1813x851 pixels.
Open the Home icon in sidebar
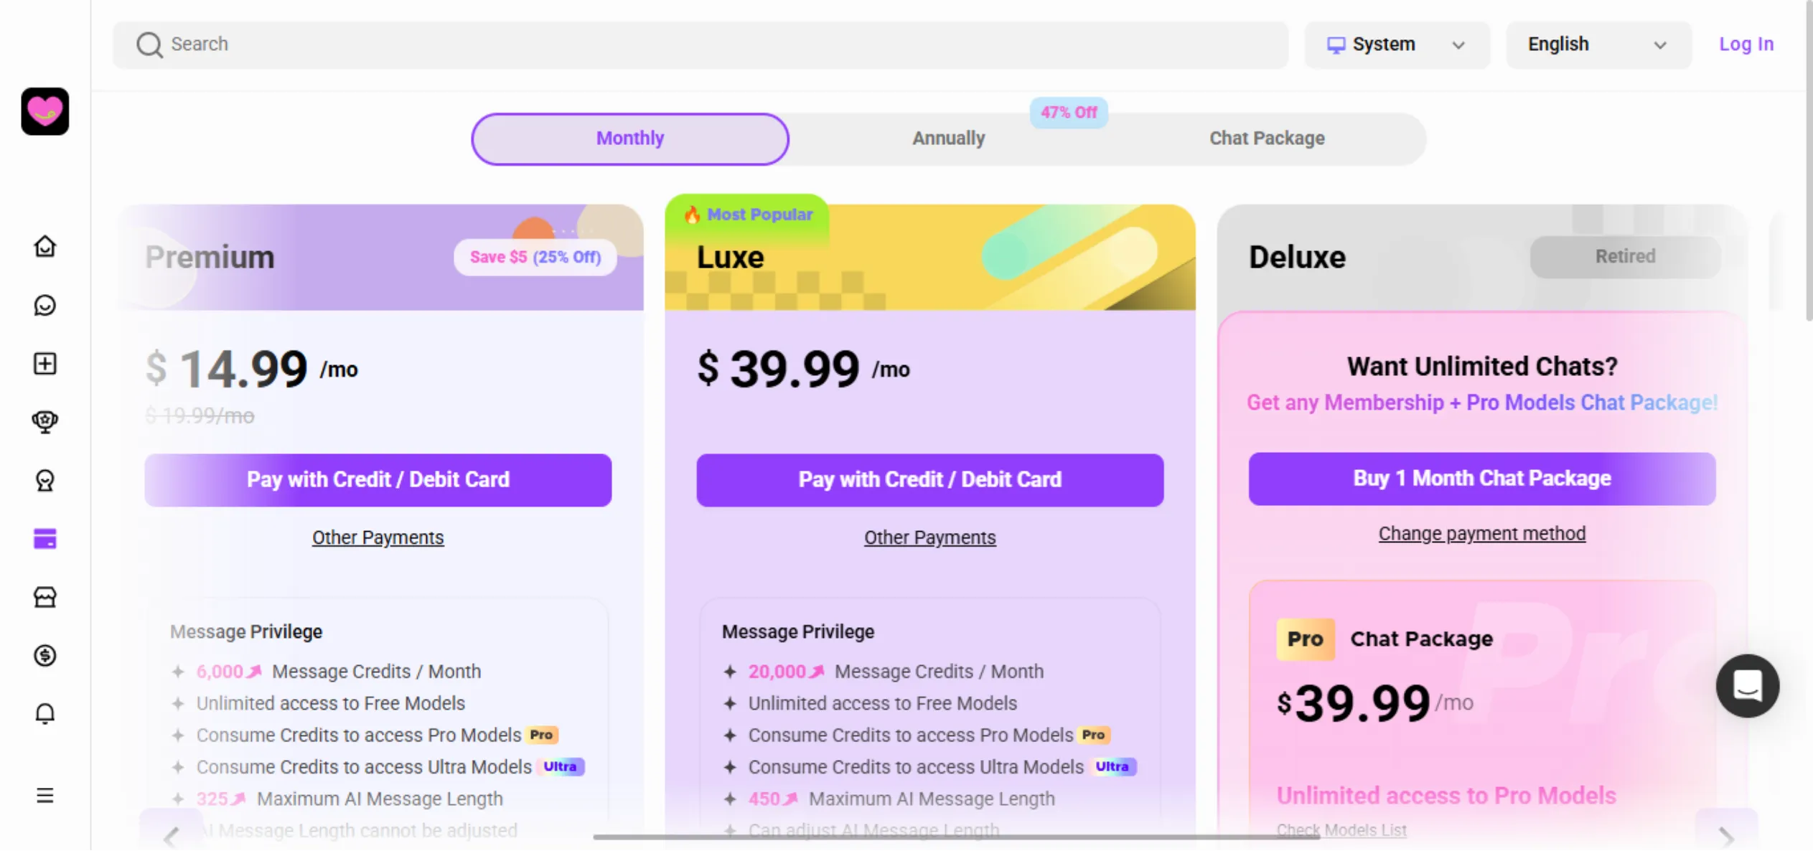tap(44, 246)
